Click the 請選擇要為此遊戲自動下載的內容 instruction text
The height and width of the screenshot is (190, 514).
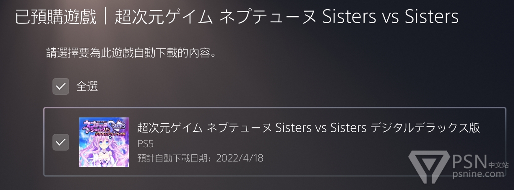click(131, 54)
